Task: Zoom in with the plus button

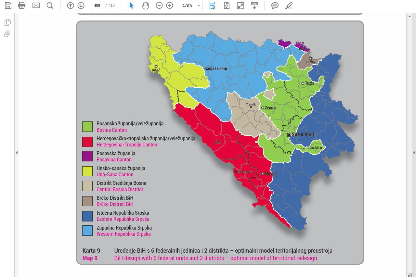Action: (170, 6)
